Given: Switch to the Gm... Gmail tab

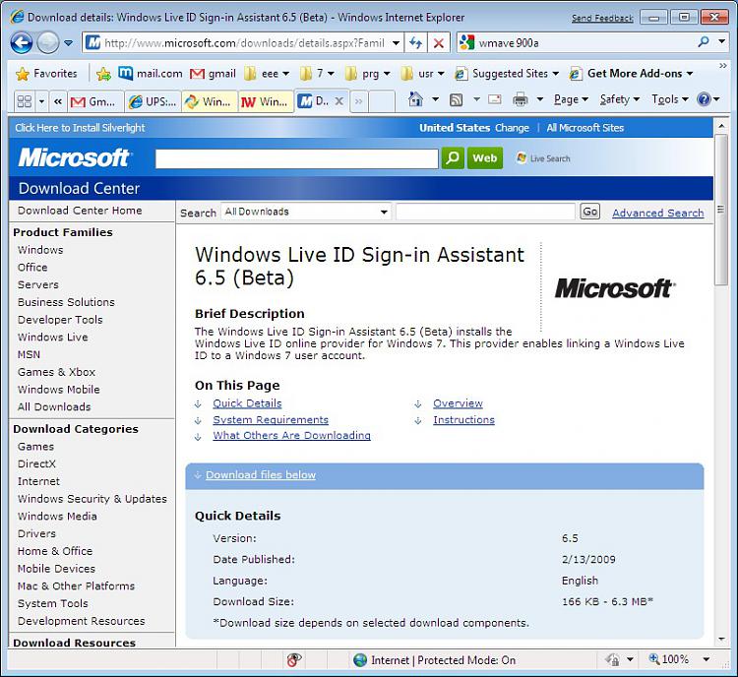Looking at the screenshot, I should [x=96, y=101].
